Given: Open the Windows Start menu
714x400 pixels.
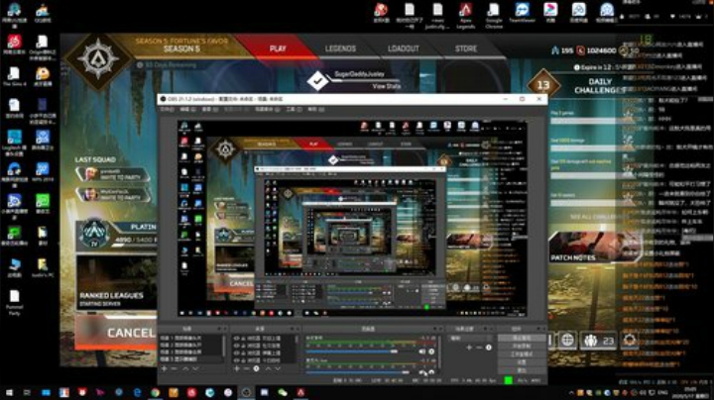Looking at the screenshot, I should 9,392.
